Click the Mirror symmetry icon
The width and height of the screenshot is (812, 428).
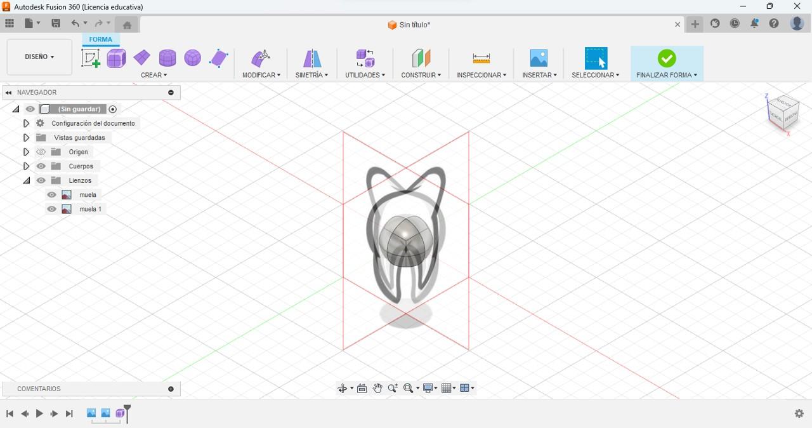pos(312,58)
